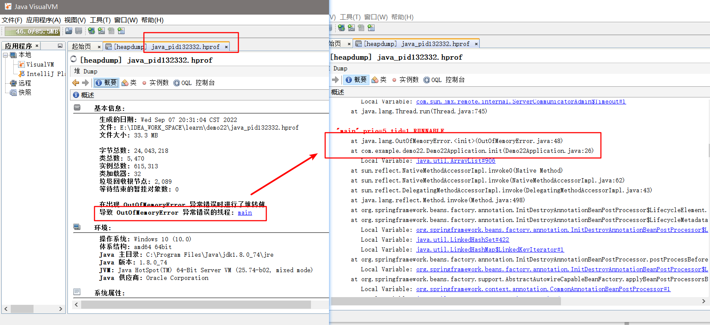This screenshot has width=710, height=325.
Task: Close the heapdump tab in right window
Action: pyautogui.click(x=476, y=44)
